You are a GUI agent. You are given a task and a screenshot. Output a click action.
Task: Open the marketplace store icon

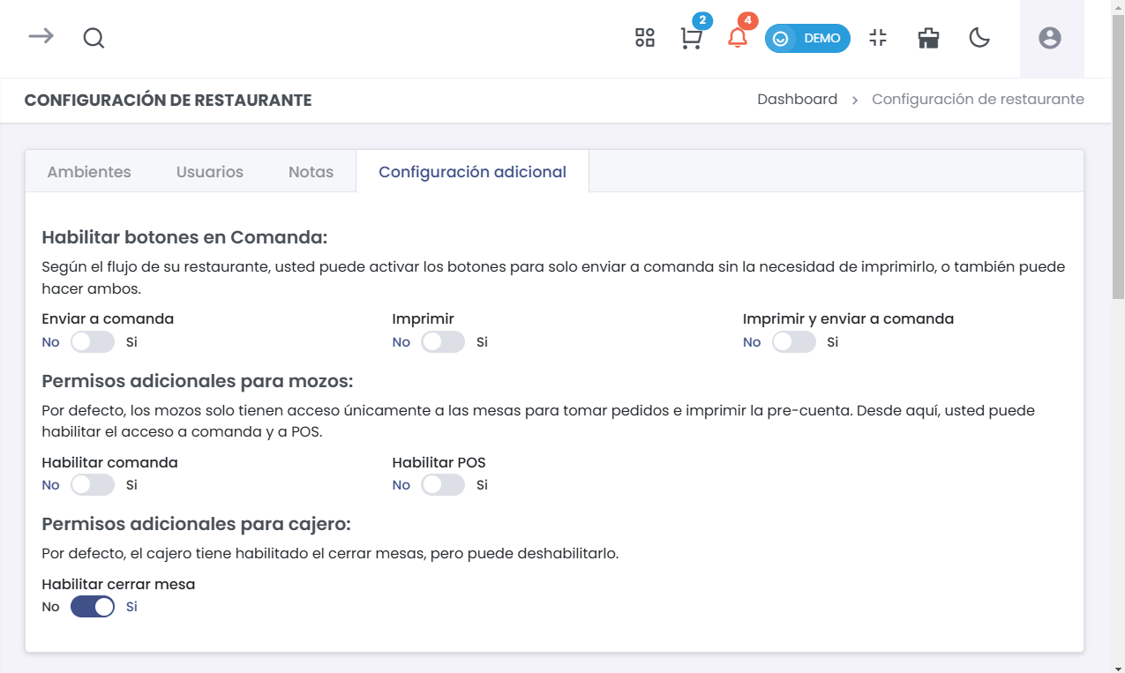click(x=927, y=38)
